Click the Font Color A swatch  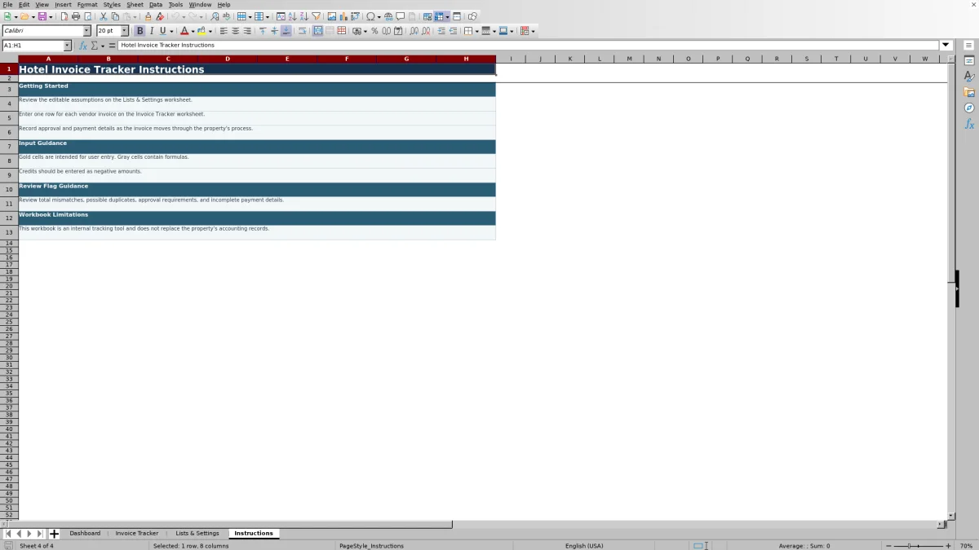click(184, 31)
